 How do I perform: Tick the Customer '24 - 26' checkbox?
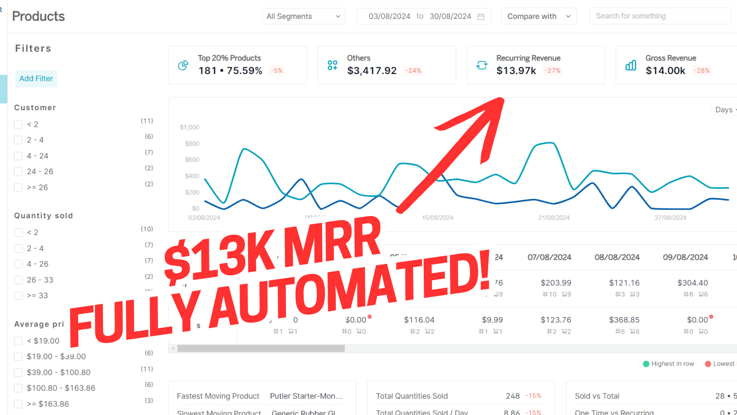pos(18,172)
